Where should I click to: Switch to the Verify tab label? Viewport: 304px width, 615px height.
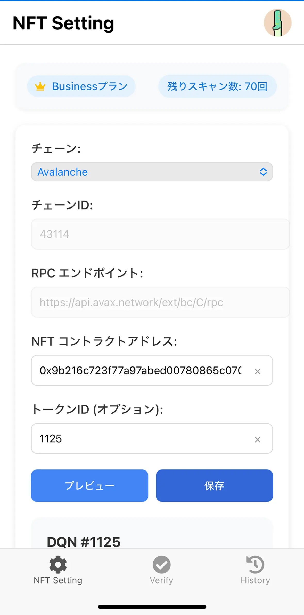pyautogui.click(x=161, y=580)
